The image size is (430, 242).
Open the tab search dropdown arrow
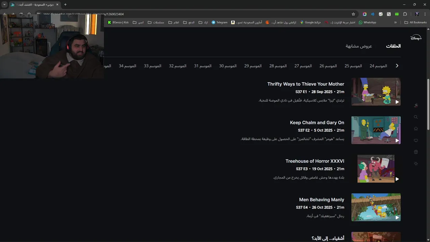coord(4,5)
